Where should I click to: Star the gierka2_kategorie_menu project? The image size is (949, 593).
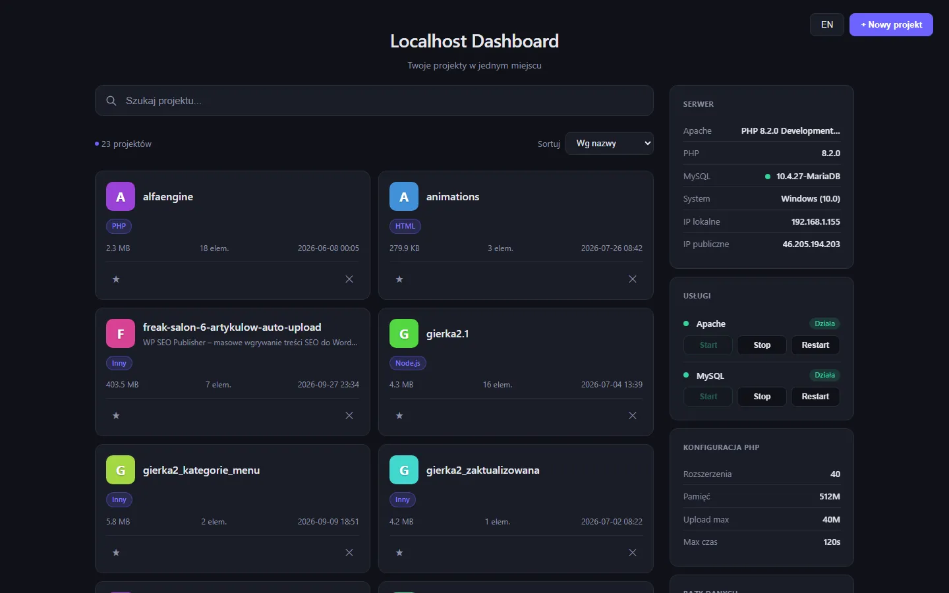pos(116,553)
